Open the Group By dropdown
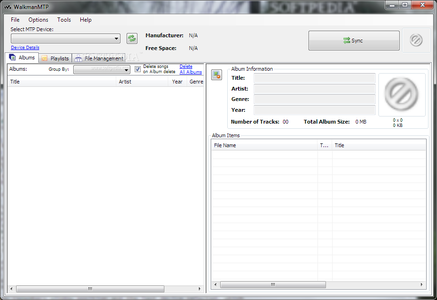This screenshot has height=300, width=437. 102,69
